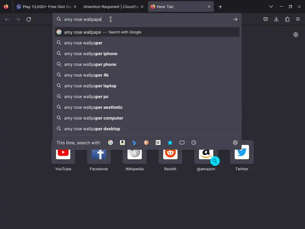
Task: Select the New Tab tab
Action: (181, 7)
